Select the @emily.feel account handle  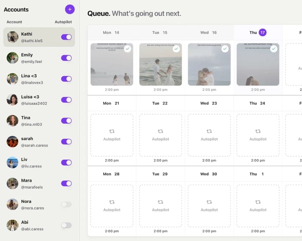(x=31, y=62)
